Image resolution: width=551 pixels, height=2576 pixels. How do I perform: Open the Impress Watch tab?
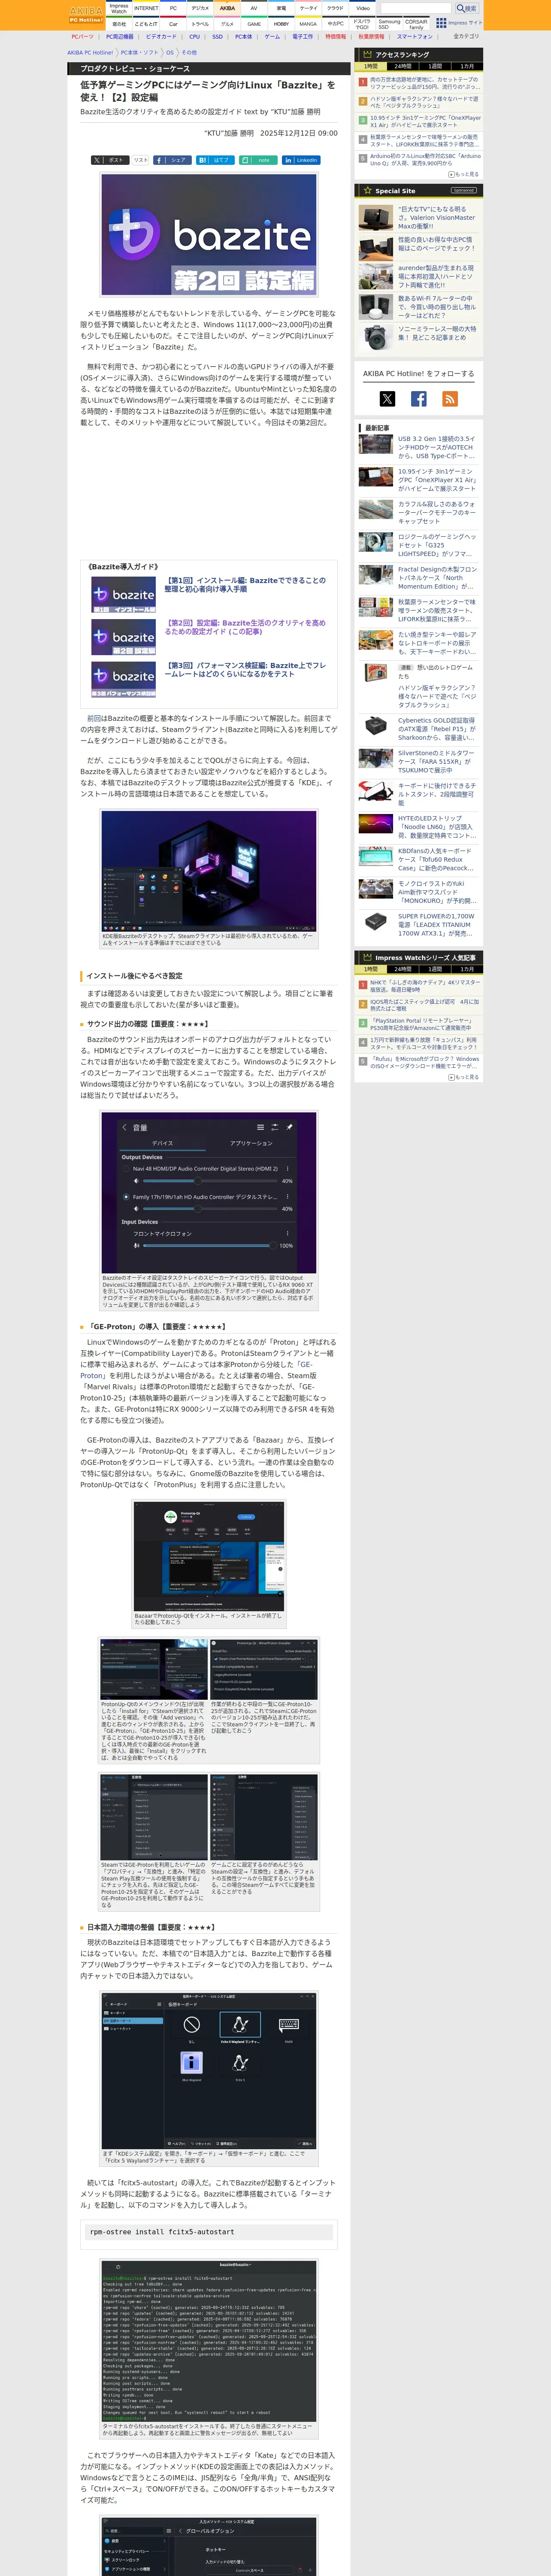click(119, 8)
